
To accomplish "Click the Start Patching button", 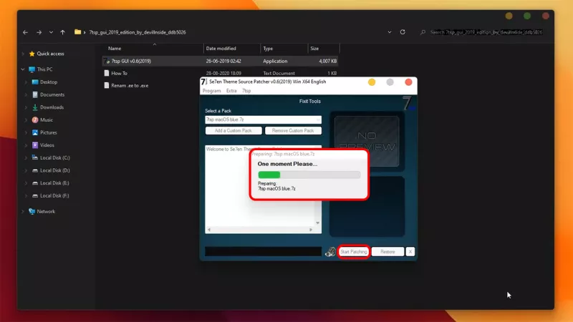I will (353, 252).
